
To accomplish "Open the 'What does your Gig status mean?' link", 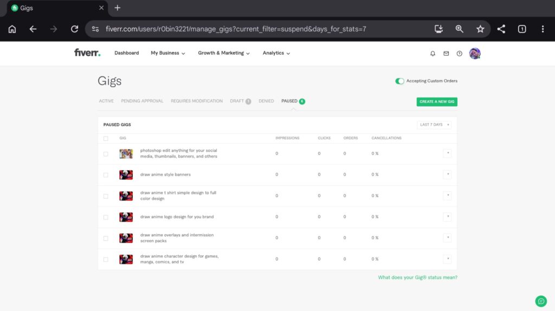I will point(418,277).
